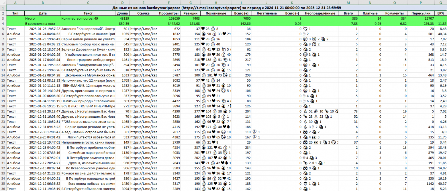Select total views cell showing 168659
The height and width of the screenshot is (191, 447).
pyautogui.click(x=169, y=18)
